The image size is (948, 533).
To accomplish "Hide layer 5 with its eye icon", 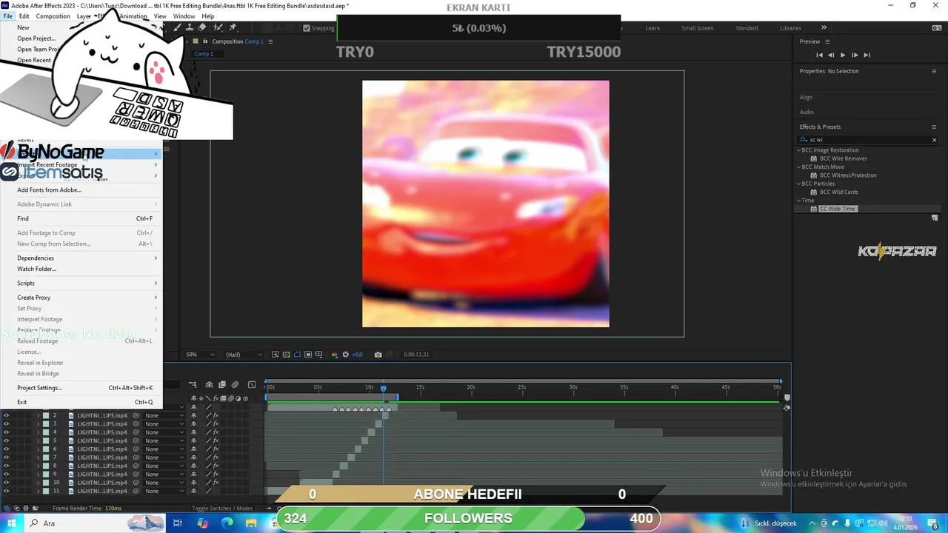I will click(6, 440).
